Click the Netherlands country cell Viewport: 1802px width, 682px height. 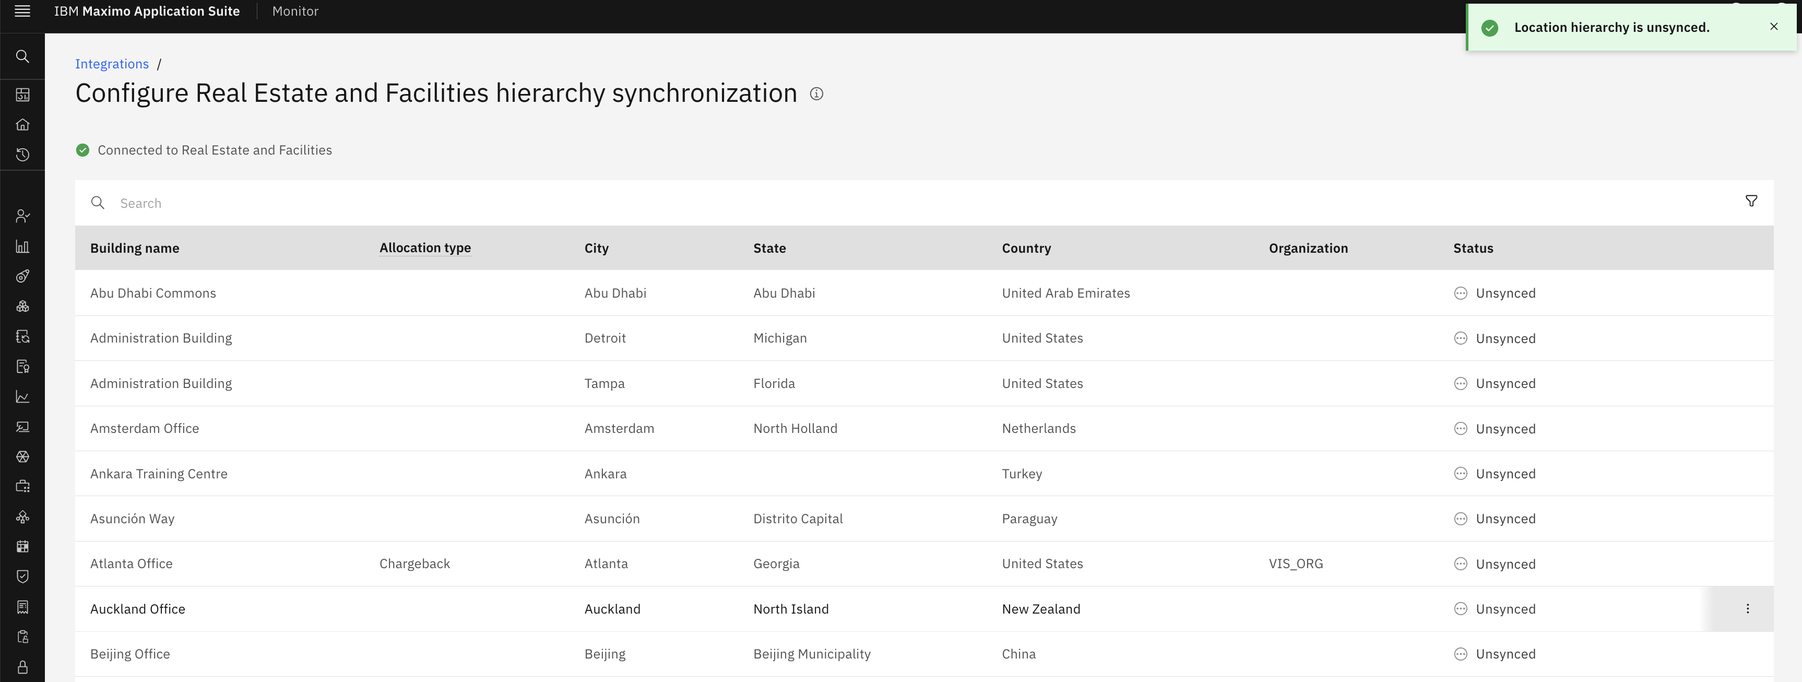[x=1039, y=428]
